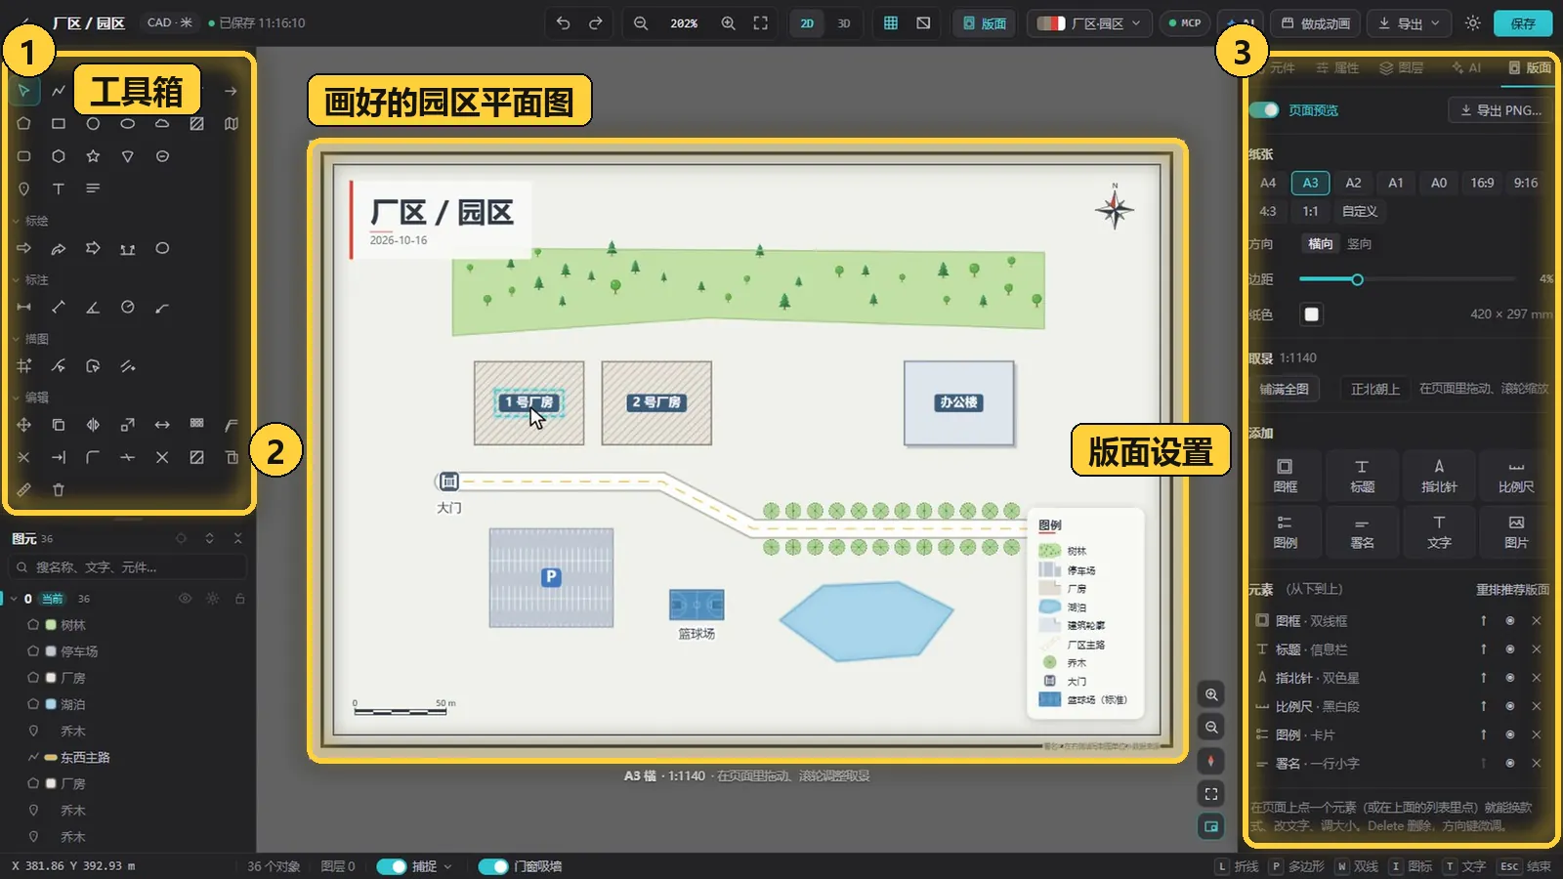Toggle the 捕捉 snap switch in status bar
The width and height of the screenshot is (1563, 879).
coord(392,866)
